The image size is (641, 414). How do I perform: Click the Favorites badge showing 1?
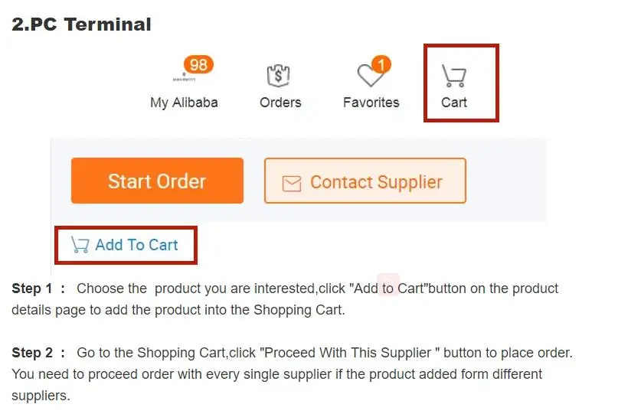tap(381, 64)
